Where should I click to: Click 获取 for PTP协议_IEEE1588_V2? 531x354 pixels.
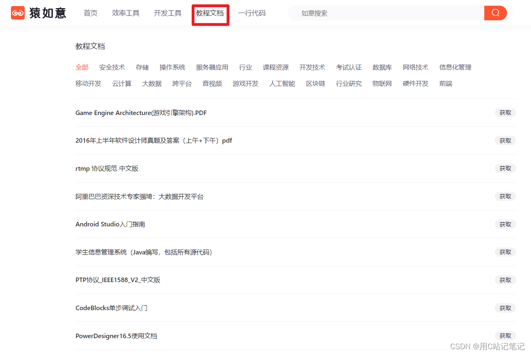coord(505,280)
